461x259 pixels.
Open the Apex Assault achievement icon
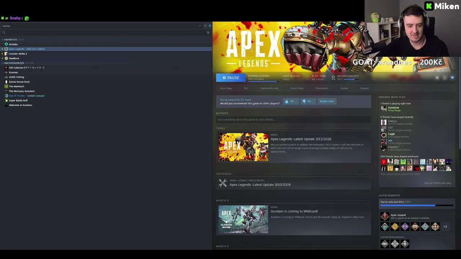click(x=385, y=216)
